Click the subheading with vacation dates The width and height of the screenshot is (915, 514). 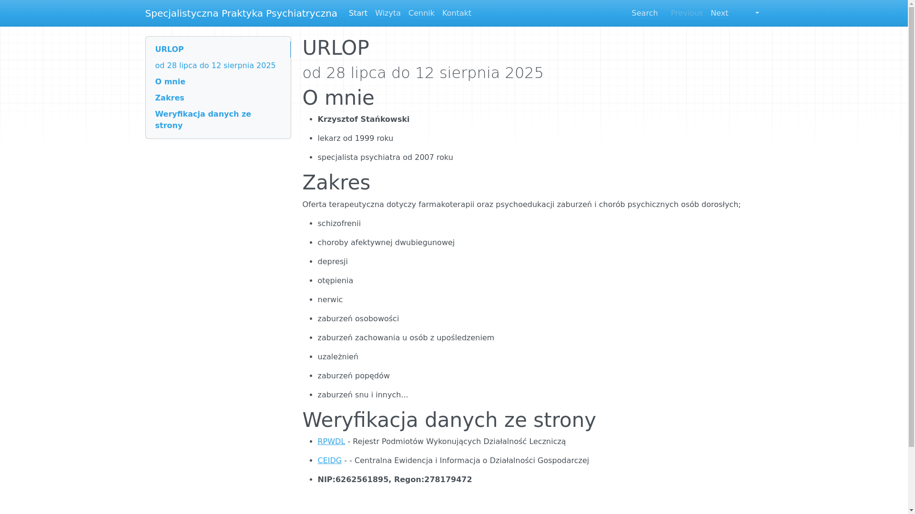click(x=423, y=73)
